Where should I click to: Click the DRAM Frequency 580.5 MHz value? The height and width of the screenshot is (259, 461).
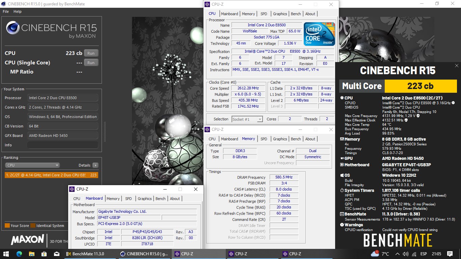[284, 177]
